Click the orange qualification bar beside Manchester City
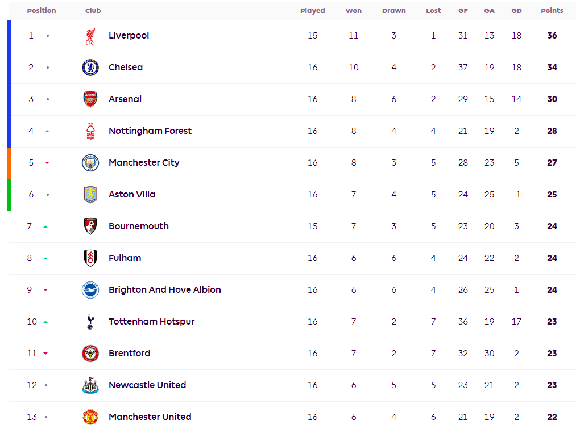The width and height of the screenshot is (576, 433). pos(9,163)
